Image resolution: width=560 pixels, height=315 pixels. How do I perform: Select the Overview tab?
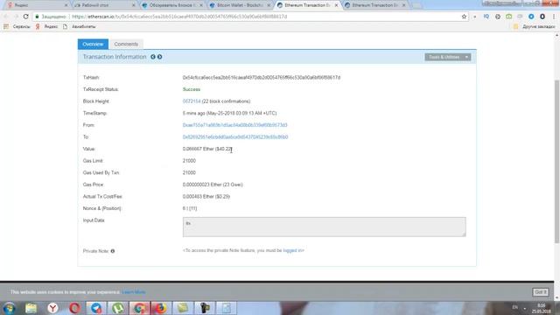pos(93,44)
